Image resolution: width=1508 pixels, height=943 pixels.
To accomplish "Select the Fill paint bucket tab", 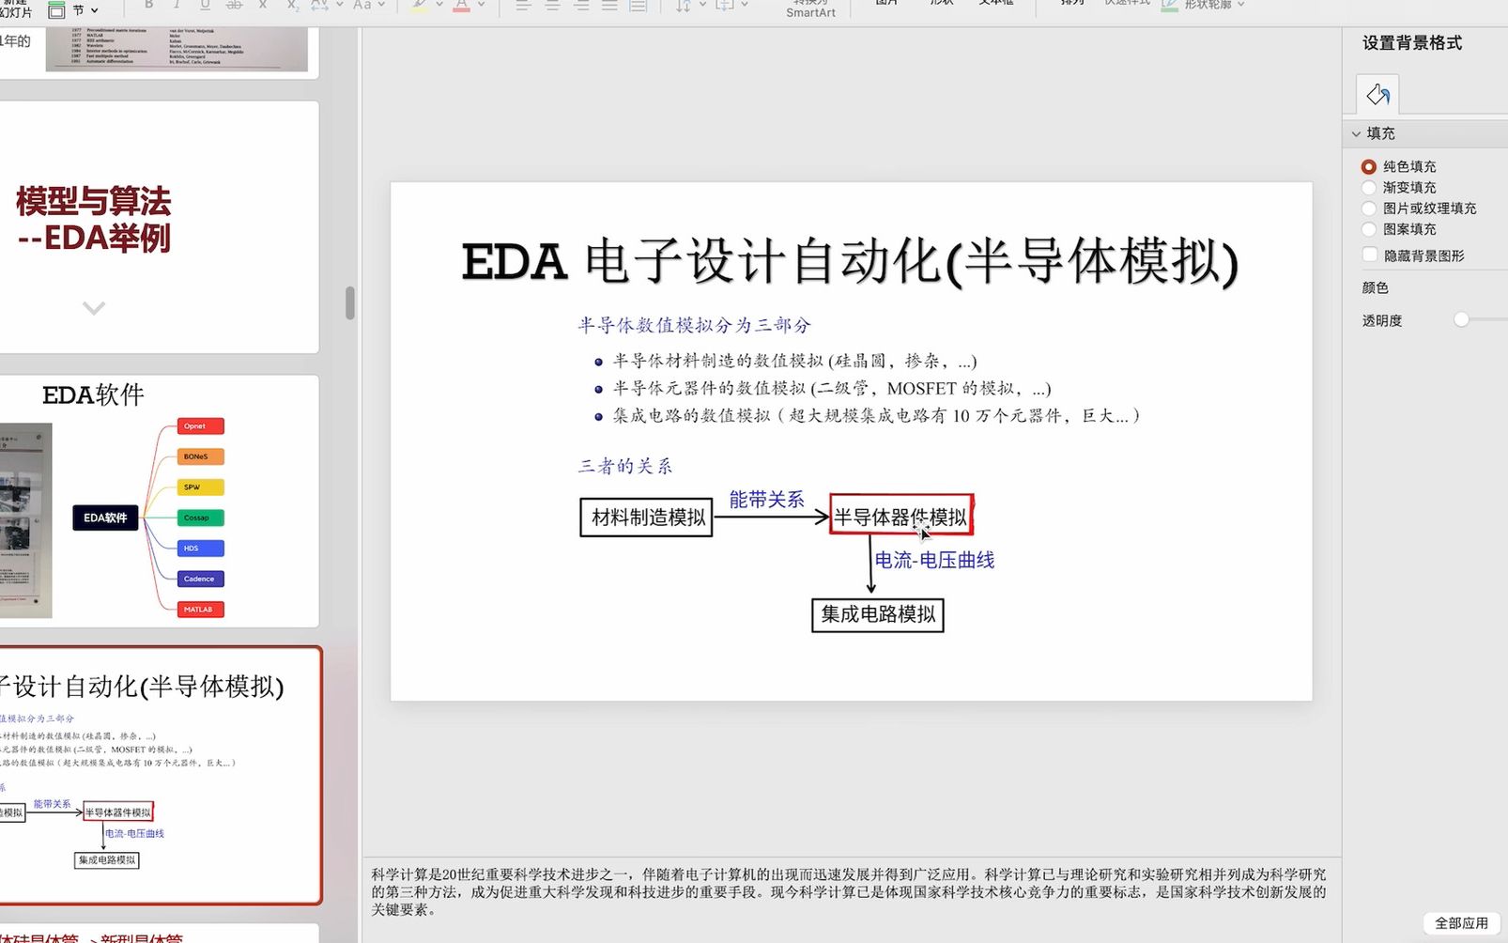I will [1377, 94].
